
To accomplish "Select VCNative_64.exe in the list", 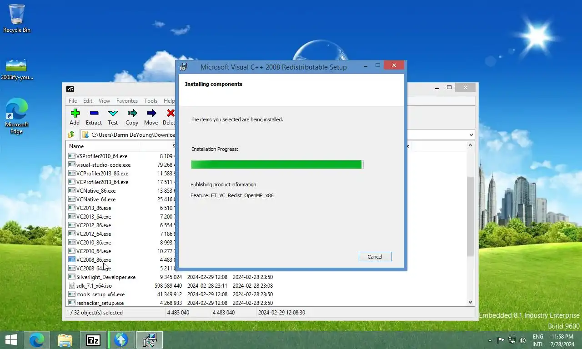I will tap(96, 199).
